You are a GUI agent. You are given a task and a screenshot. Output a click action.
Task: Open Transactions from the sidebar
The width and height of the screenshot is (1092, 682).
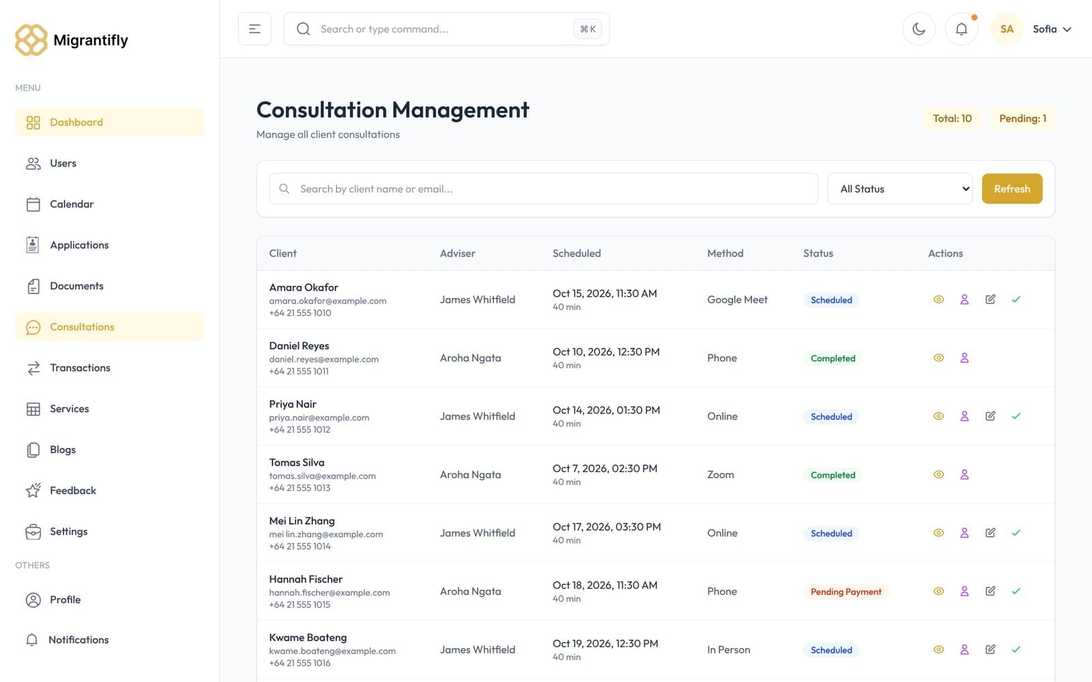[109, 368]
